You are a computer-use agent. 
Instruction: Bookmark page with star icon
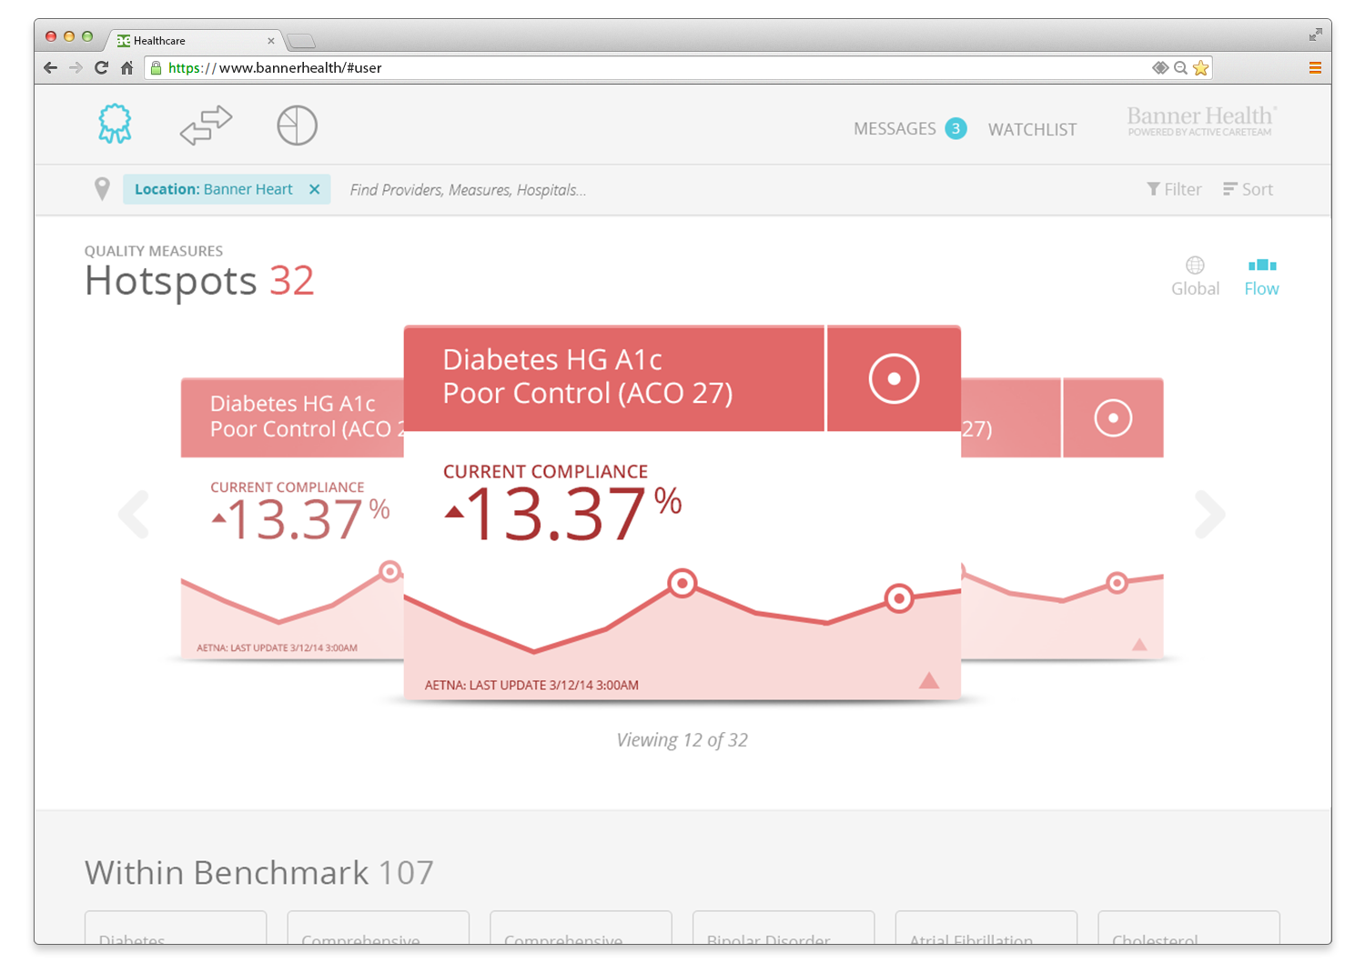click(1201, 67)
